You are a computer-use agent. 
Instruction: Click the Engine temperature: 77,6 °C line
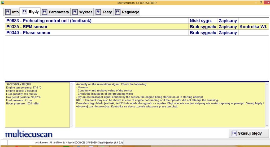24,88
